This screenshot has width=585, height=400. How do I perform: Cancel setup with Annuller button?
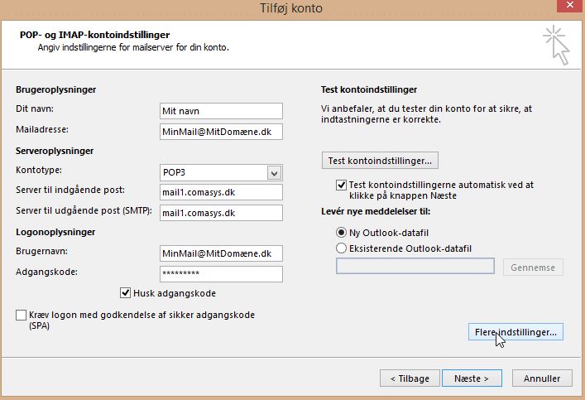click(542, 378)
